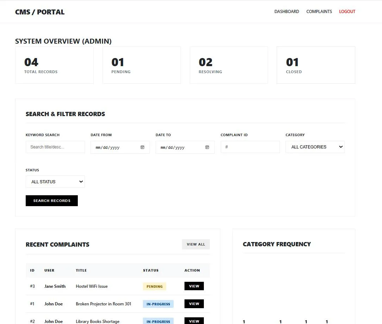Select the Resolving count stat card
This screenshot has width=382, height=324.
pyautogui.click(x=228, y=65)
